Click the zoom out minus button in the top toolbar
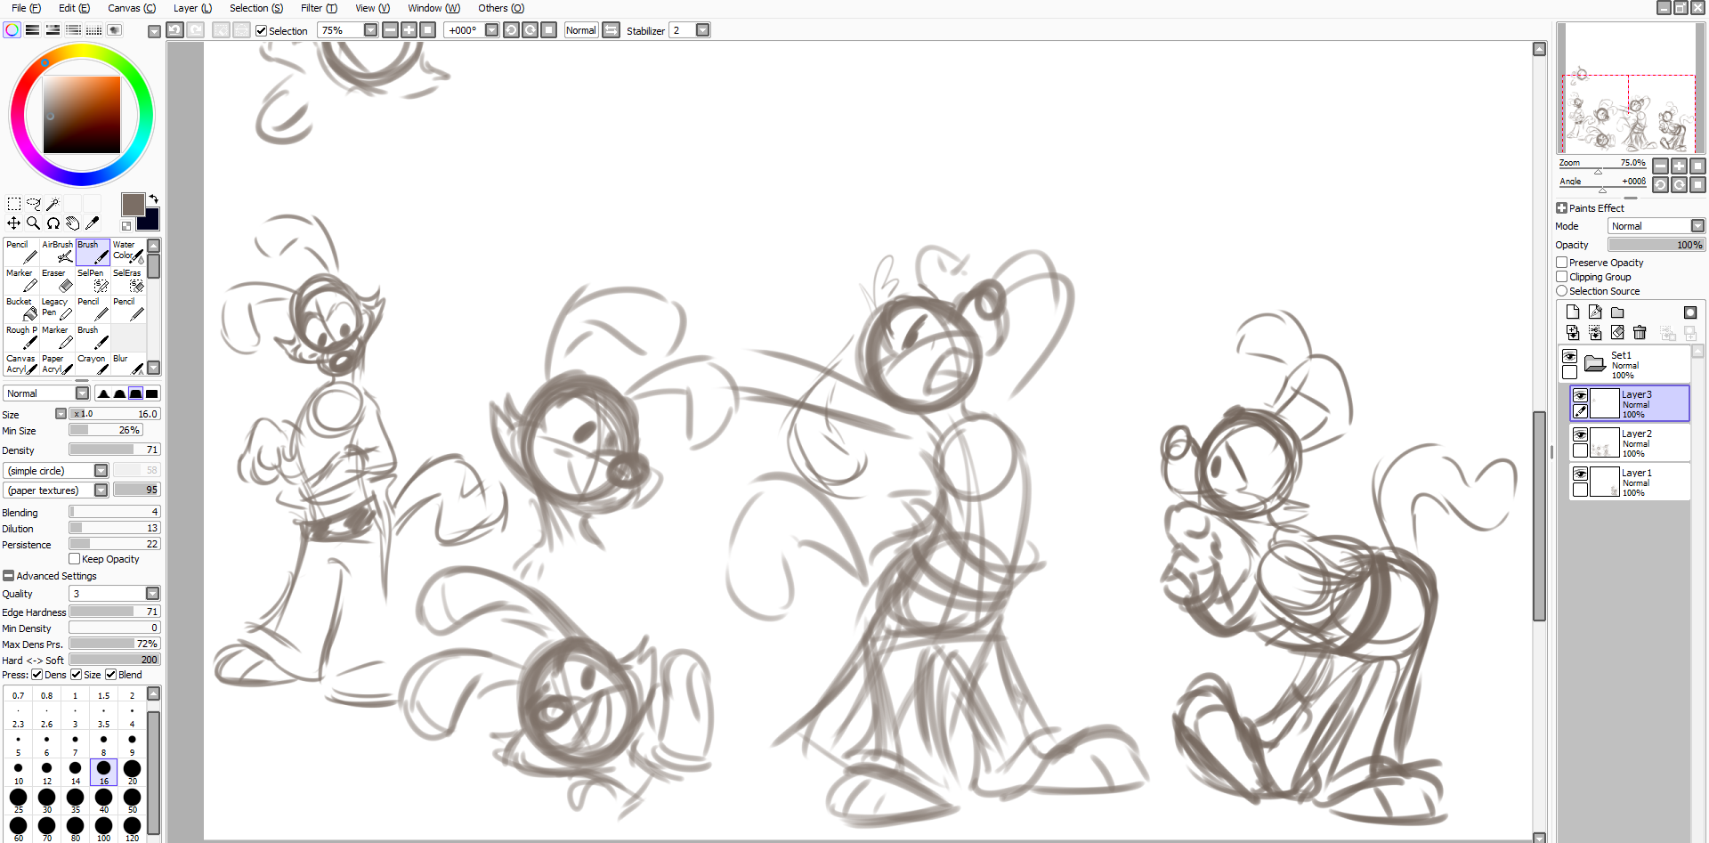The width and height of the screenshot is (1709, 843). 390,30
